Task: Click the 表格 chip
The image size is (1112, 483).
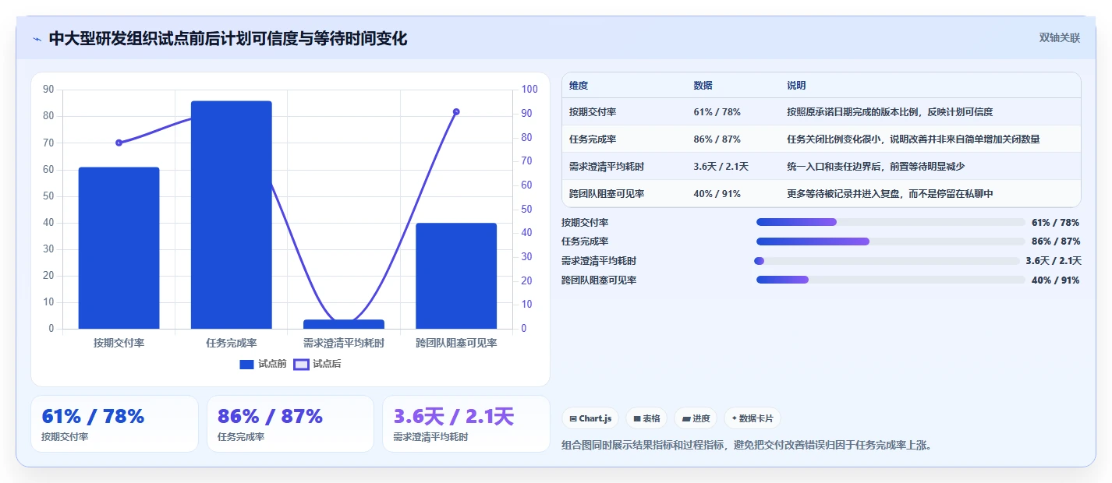Action: [646, 418]
